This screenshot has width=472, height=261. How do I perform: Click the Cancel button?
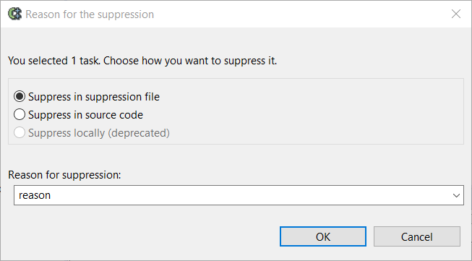click(x=417, y=236)
